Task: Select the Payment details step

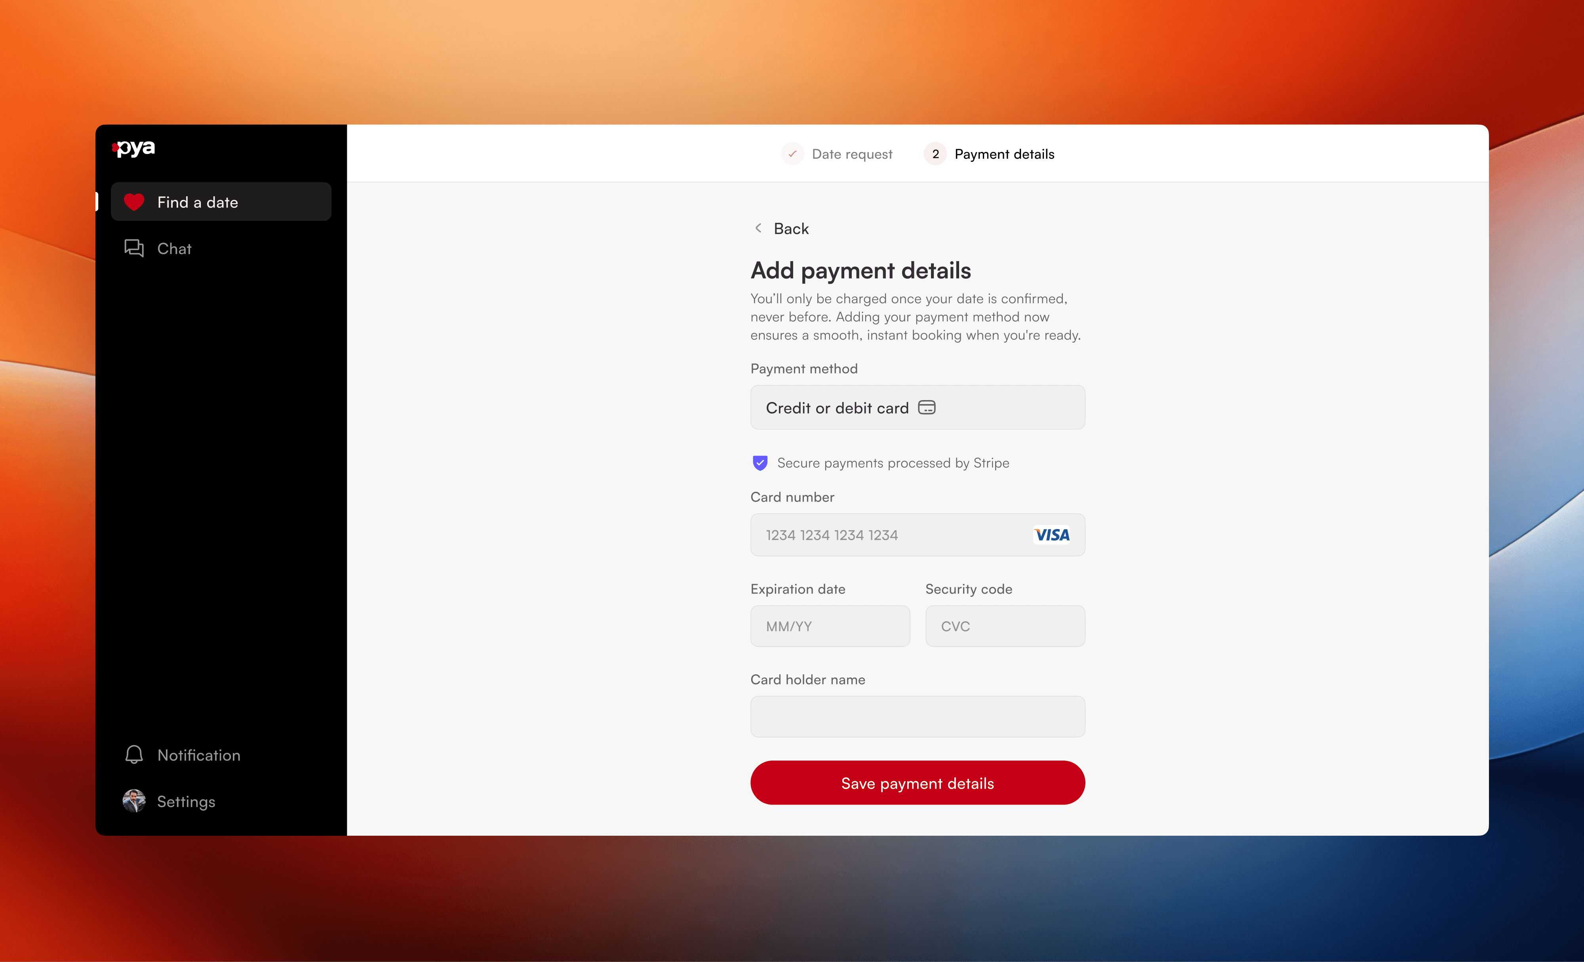Action: click(x=1003, y=154)
